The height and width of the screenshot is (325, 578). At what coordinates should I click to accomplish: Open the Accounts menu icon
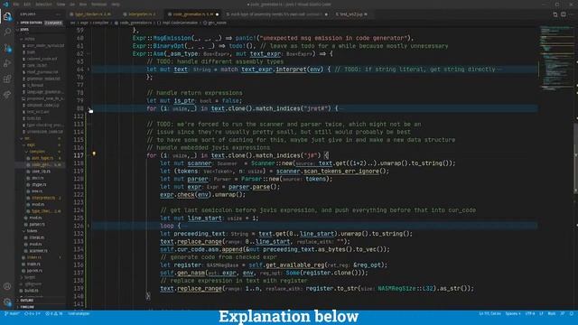coord(7,286)
